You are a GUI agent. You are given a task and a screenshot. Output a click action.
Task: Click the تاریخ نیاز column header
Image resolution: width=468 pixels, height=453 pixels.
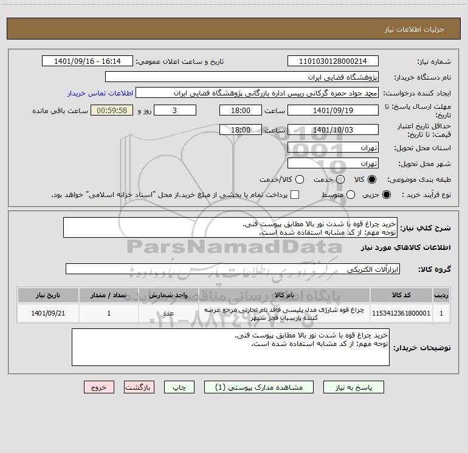click(x=48, y=295)
